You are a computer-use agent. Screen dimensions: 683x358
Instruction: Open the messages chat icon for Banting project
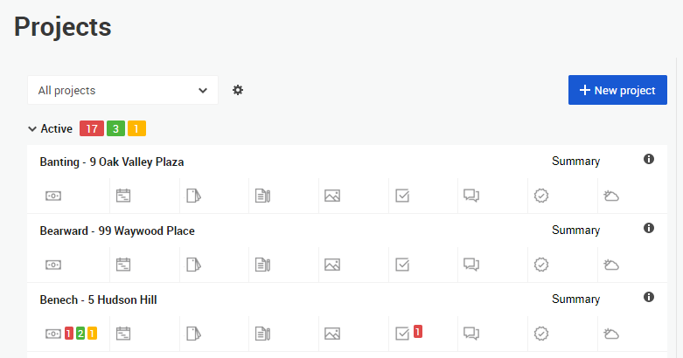471,196
